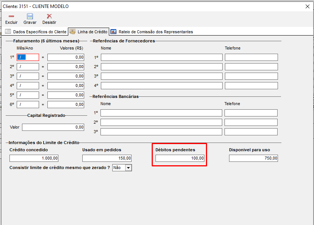The height and width of the screenshot is (225, 314).
Task: Click the Crédito concedido field
Action: pyautogui.click(x=34, y=158)
